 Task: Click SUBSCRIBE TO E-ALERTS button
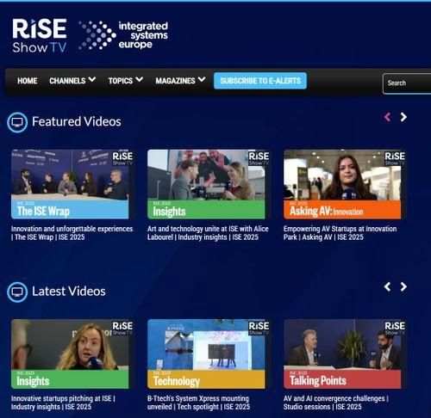coord(260,81)
